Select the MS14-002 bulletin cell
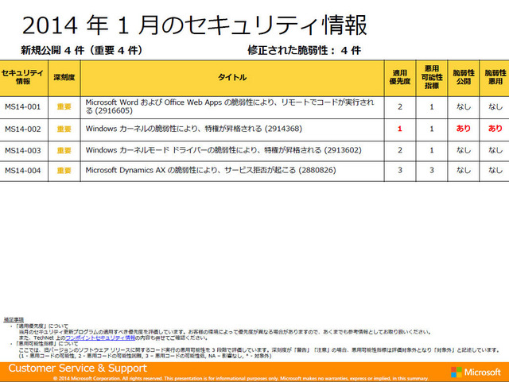 (23, 129)
